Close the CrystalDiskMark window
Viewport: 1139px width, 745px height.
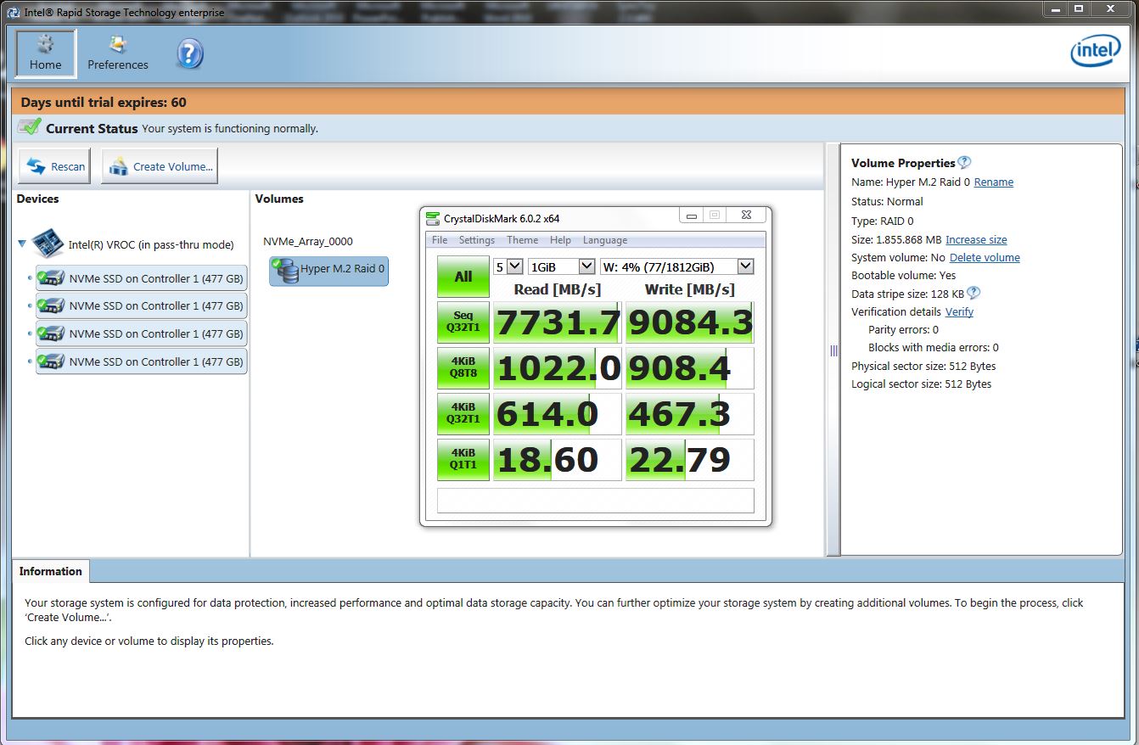point(745,216)
